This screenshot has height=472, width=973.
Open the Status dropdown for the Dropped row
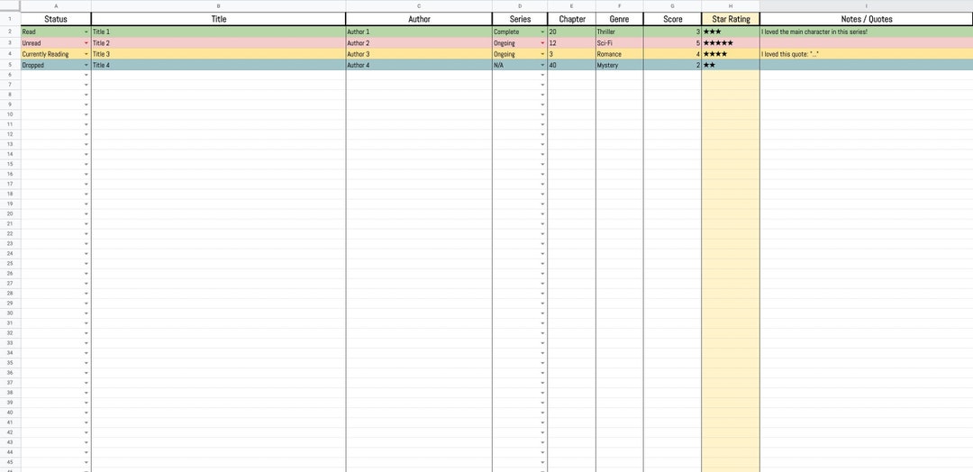[x=86, y=65]
